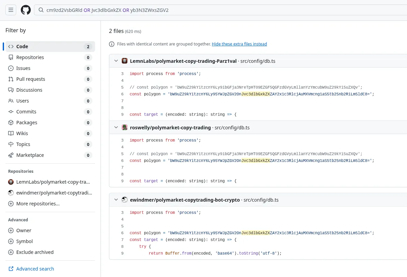Click the Hide these extra files instead link

pyautogui.click(x=239, y=44)
